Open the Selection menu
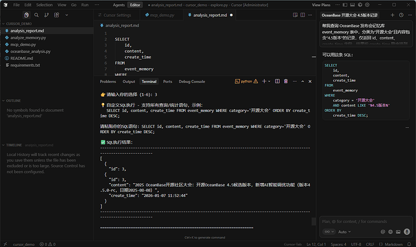 click(44, 4)
